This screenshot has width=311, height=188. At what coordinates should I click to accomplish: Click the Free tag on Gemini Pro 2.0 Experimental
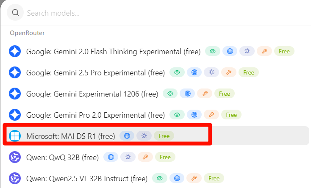(231, 115)
